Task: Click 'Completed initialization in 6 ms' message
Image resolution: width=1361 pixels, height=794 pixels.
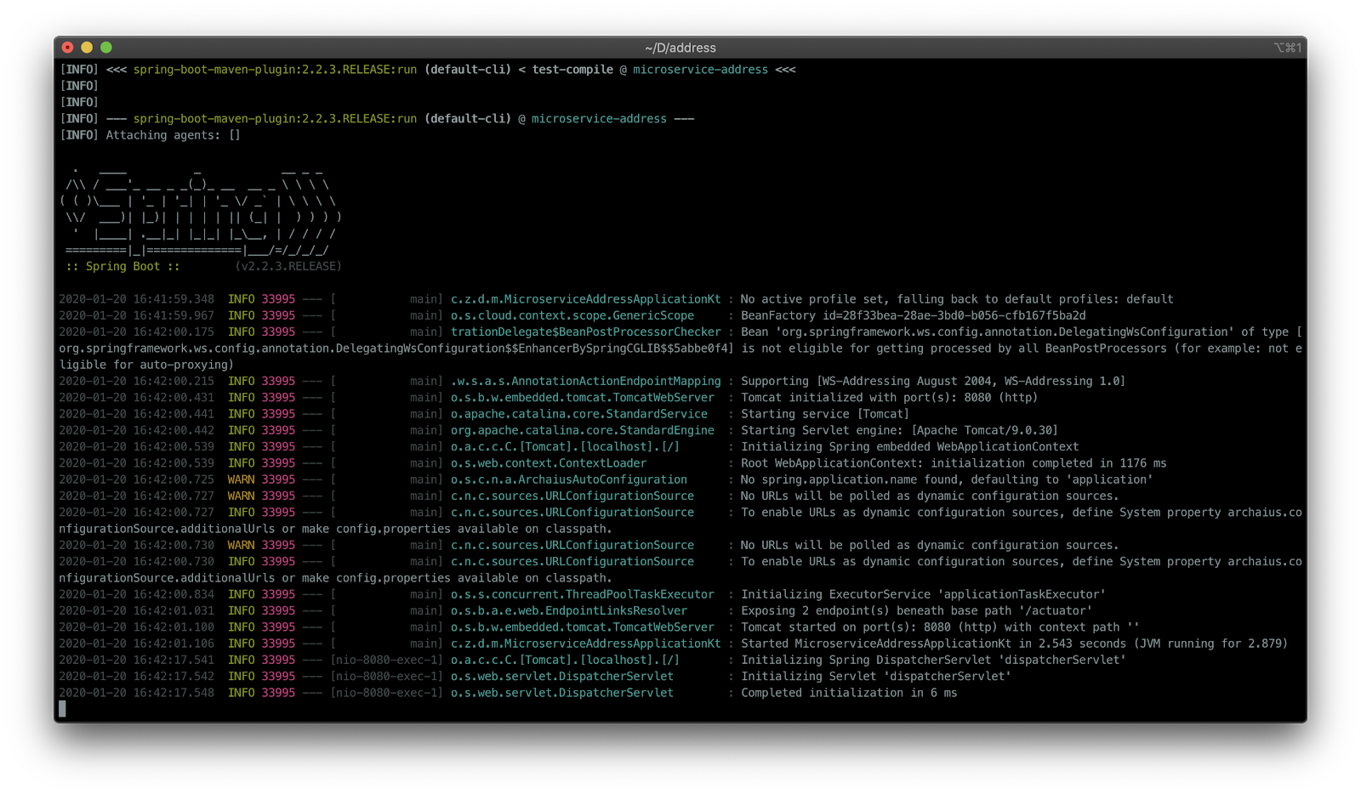Action: coord(849,693)
